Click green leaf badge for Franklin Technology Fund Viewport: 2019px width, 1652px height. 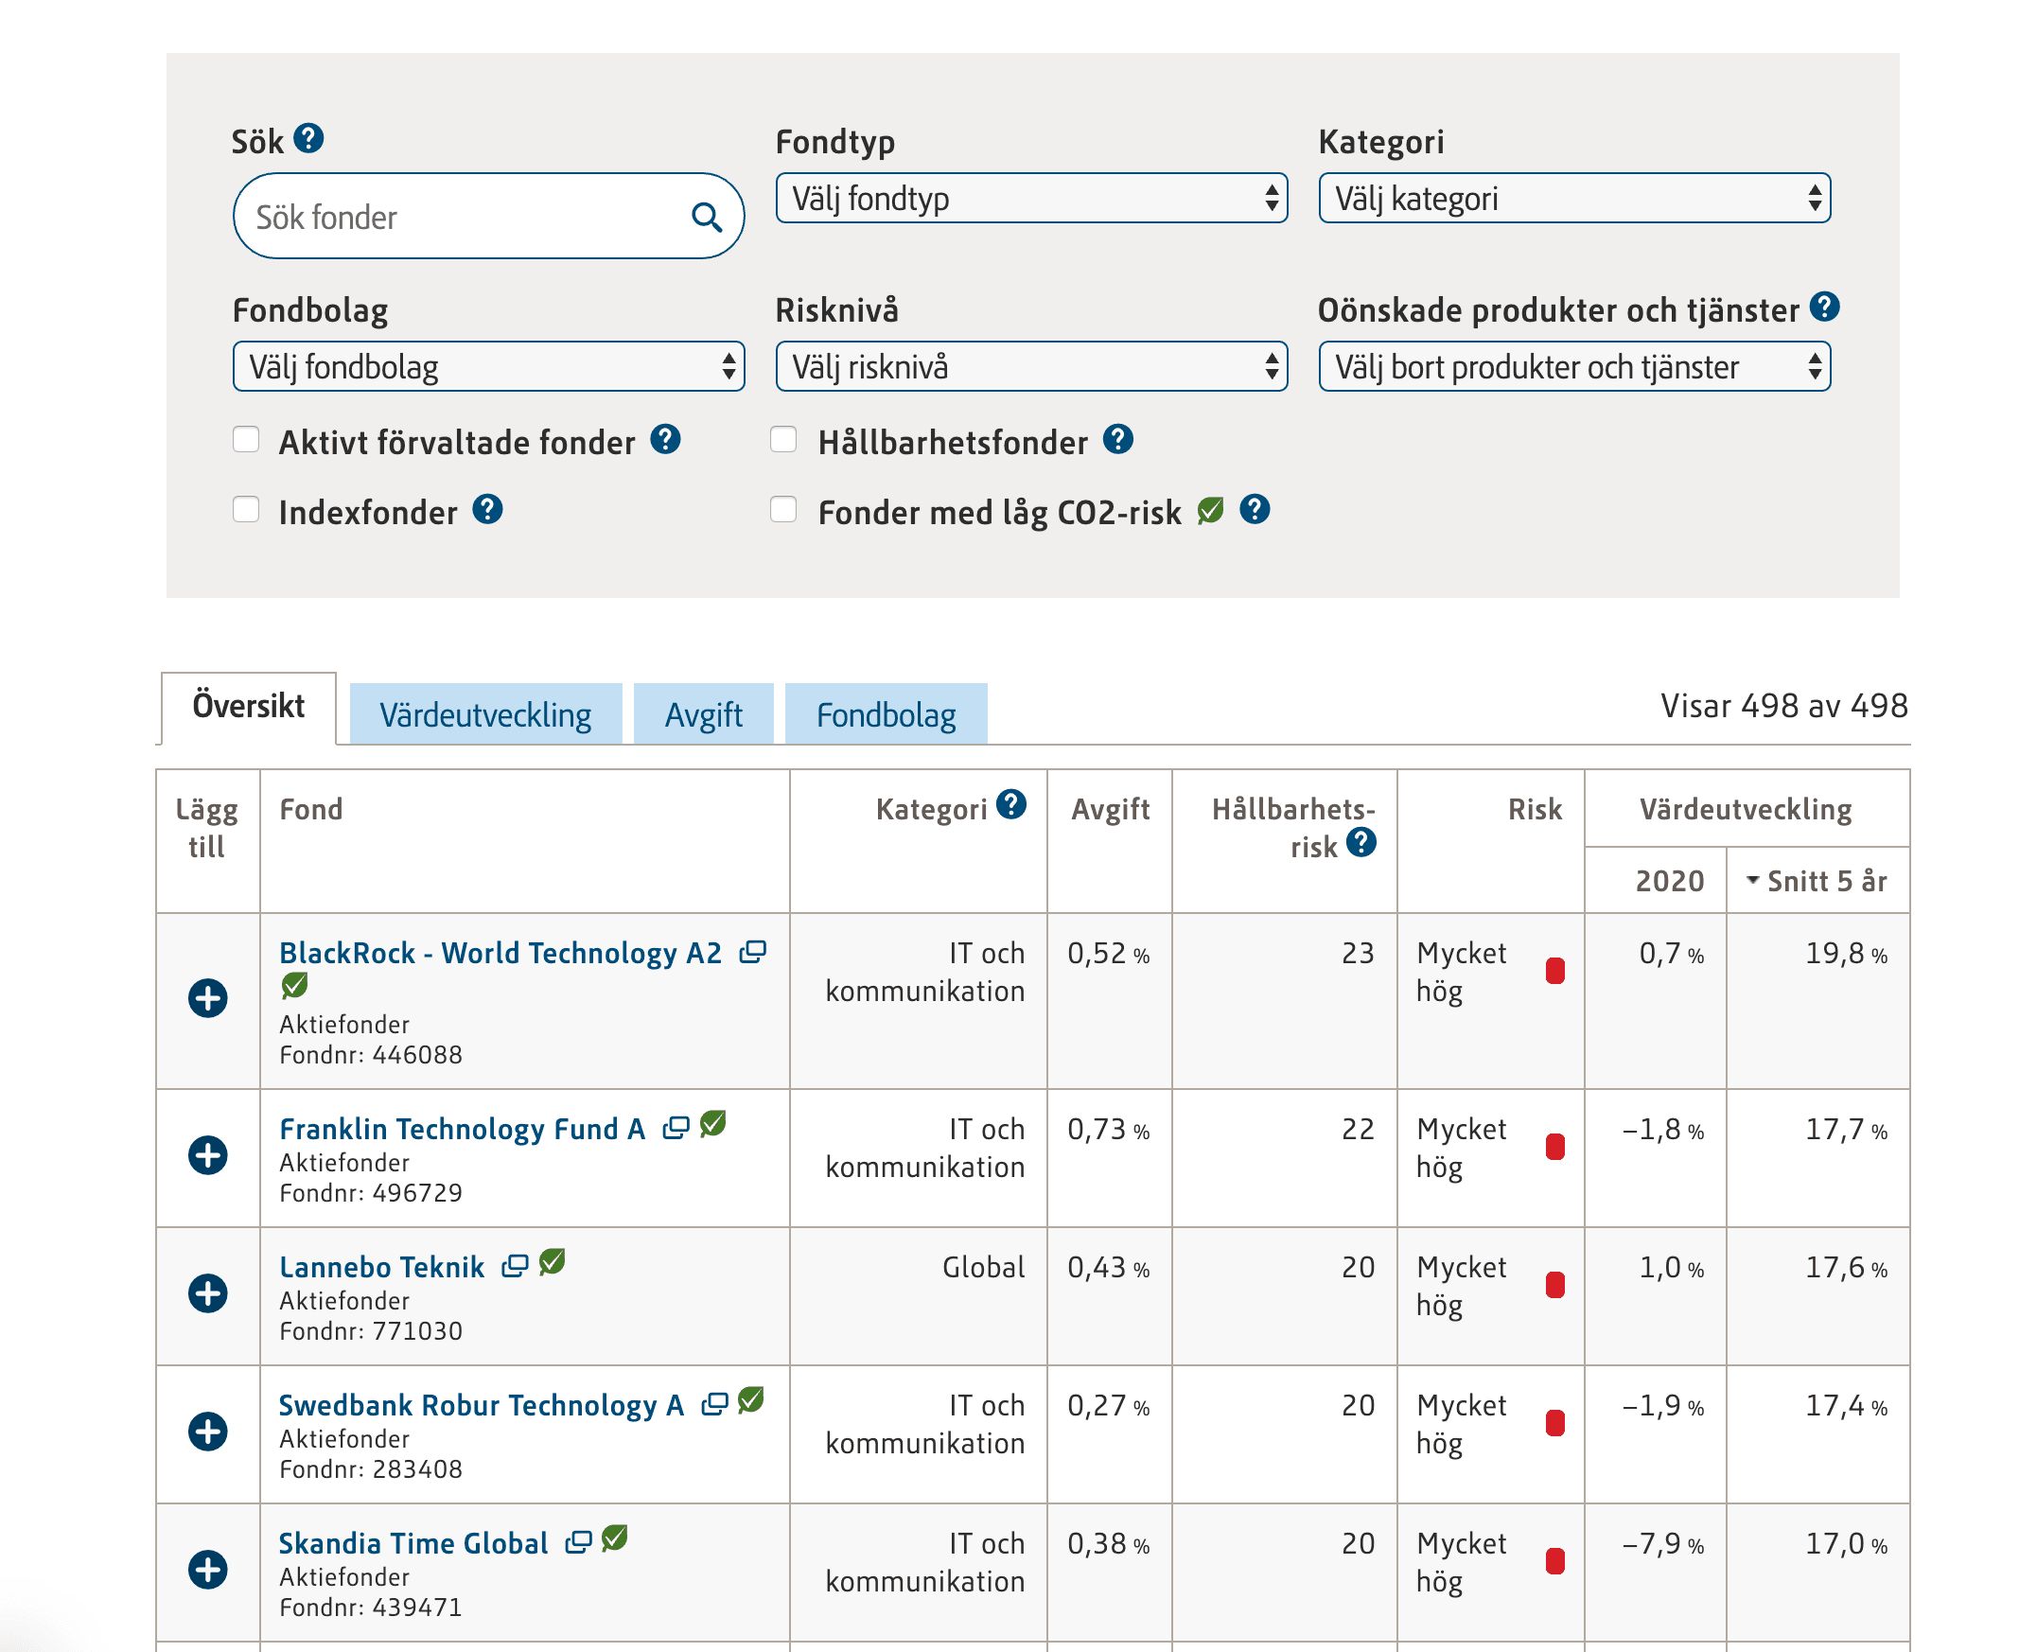(712, 1124)
